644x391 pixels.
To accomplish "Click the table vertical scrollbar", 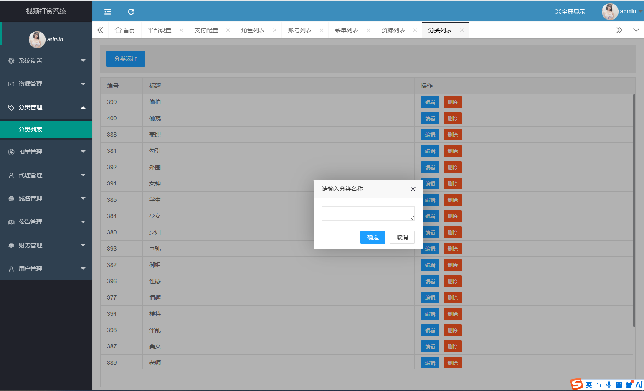I will tap(634, 210).
